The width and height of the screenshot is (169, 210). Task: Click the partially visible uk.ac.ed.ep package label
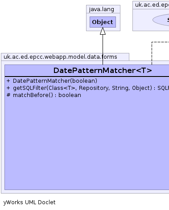[152, 5]
